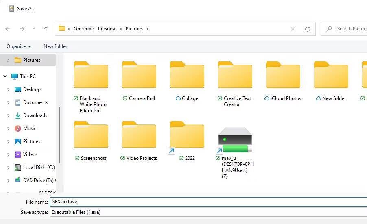Click the address bar folder icon
The width and height of the screenshot is (367, 224).
(x=62, y=28)
